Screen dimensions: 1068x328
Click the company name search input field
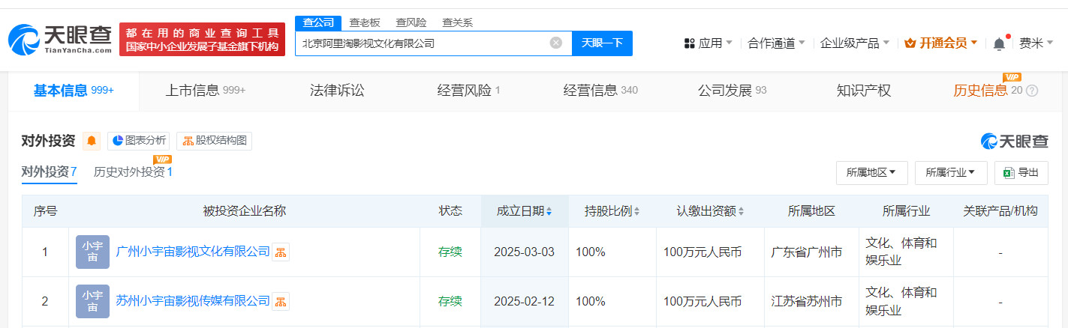tap(420, 43)
